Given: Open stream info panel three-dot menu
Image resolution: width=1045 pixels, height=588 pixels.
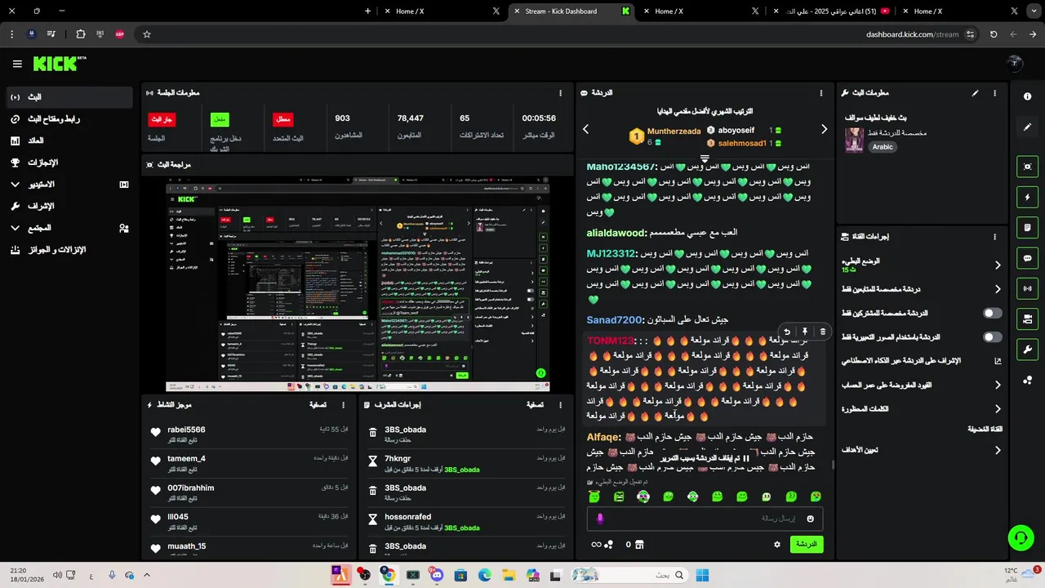Looking at the screenshot, I should click(x=994, y=93).
